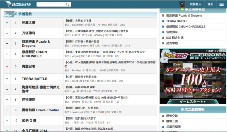The height and width of the screenshot is (132, 227).
Task: Open 怪物彈珠 in the ranking list
Action: [28, 100]
